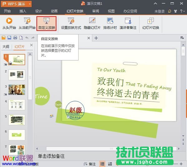
Task: Select slide 5 thumbnail
Action: (17, 120)
